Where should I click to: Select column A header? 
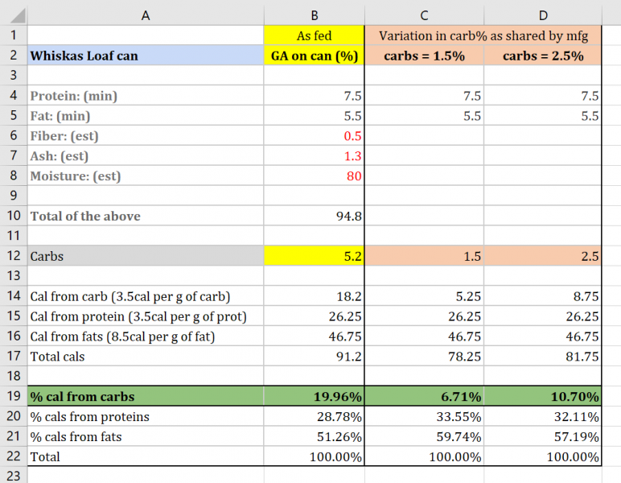click(145, 14)
